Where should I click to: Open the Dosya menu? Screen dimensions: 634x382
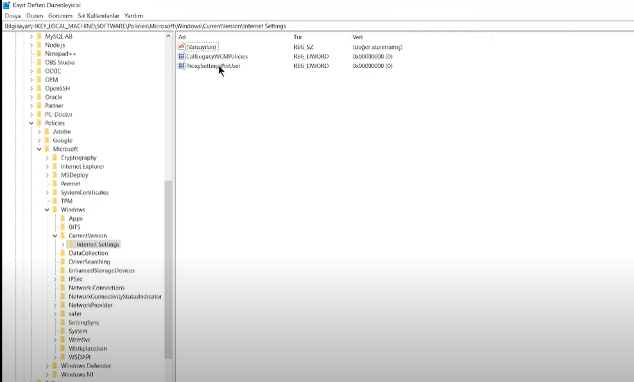click(13, 15)
